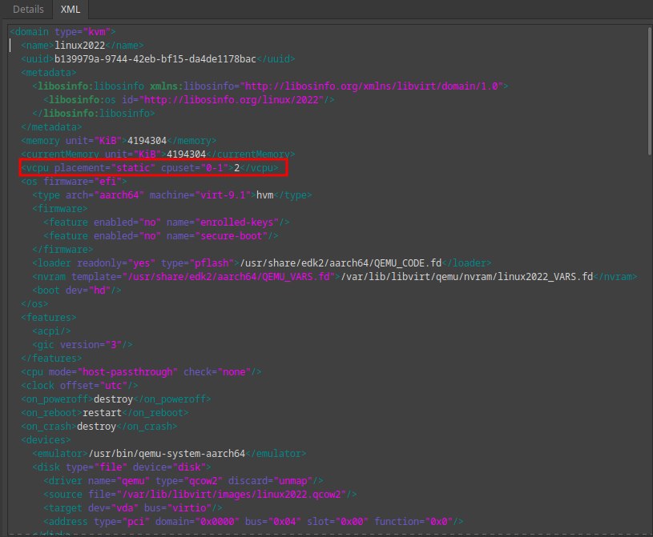
Task: Click the on_reboot restart line
Action: 105,413
